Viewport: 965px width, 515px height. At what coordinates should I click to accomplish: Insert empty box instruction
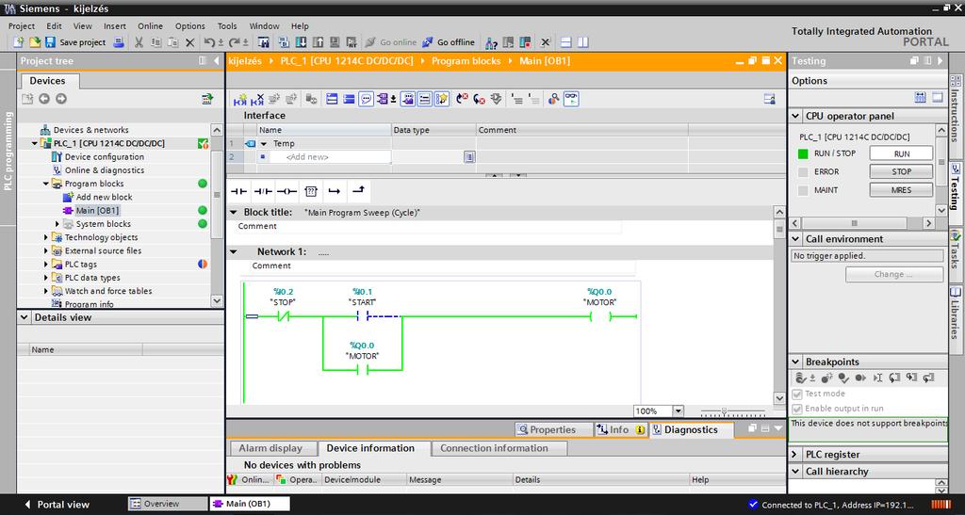coord(311,192)
